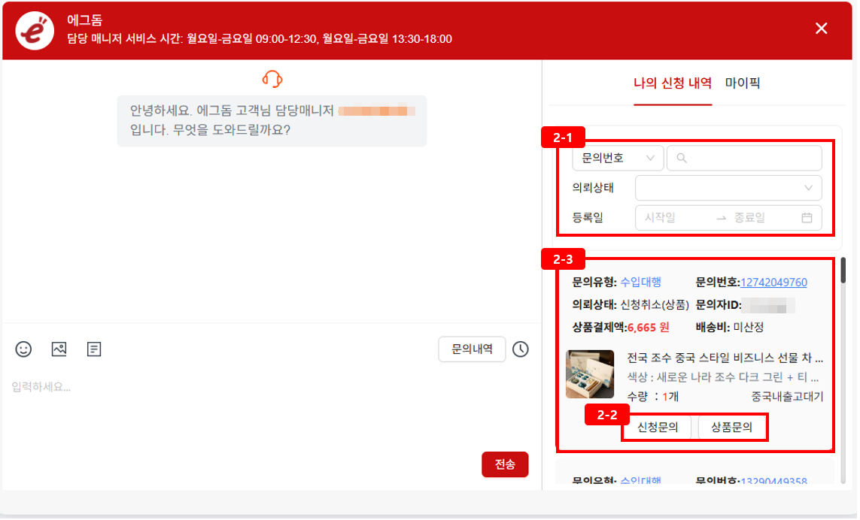Open the 의뢰상태 status dropdown
Screen dimensions: 860x520
728,188
